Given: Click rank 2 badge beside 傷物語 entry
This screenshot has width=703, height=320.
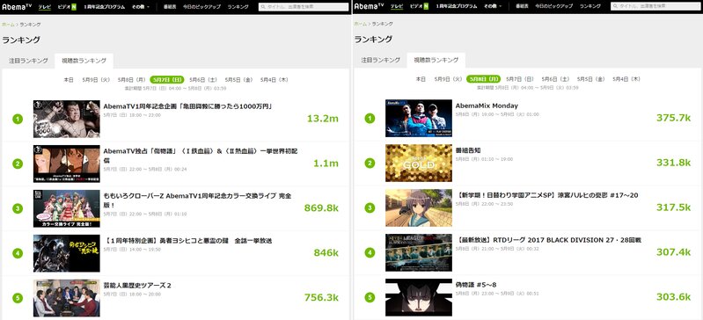Looking at the screenshot, I should (18, 164).
